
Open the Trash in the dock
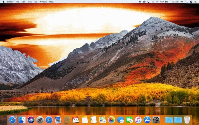click(187, 120)
